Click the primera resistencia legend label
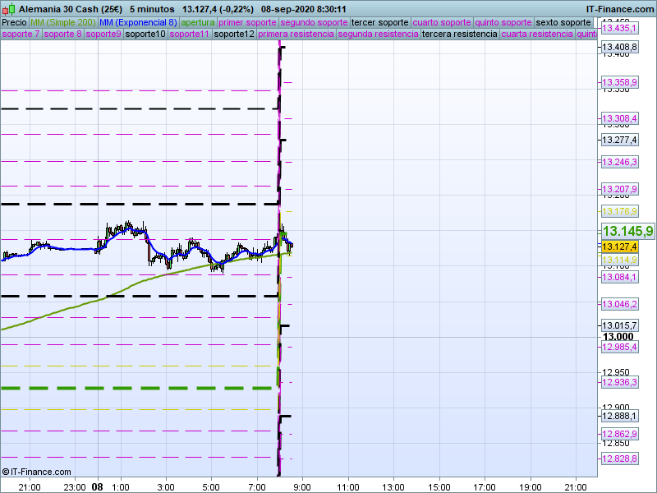 point(296,35)
